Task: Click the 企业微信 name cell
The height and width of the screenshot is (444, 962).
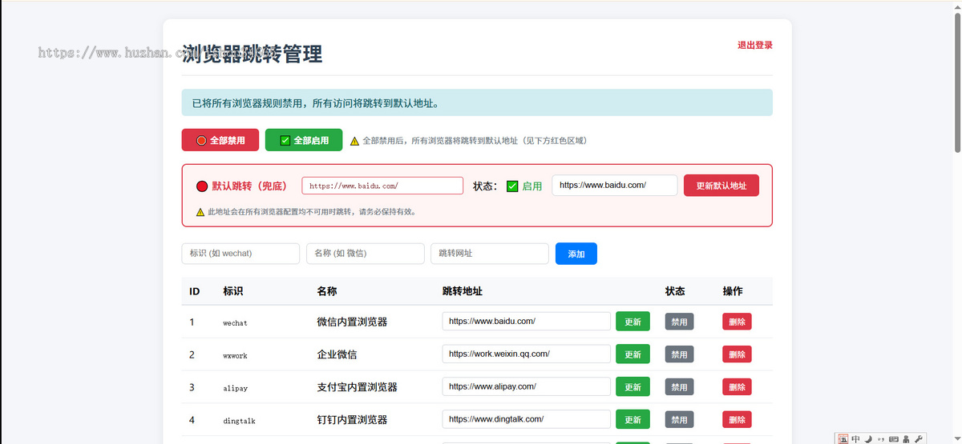Action: pyautogui.click(x=338, y=354)
